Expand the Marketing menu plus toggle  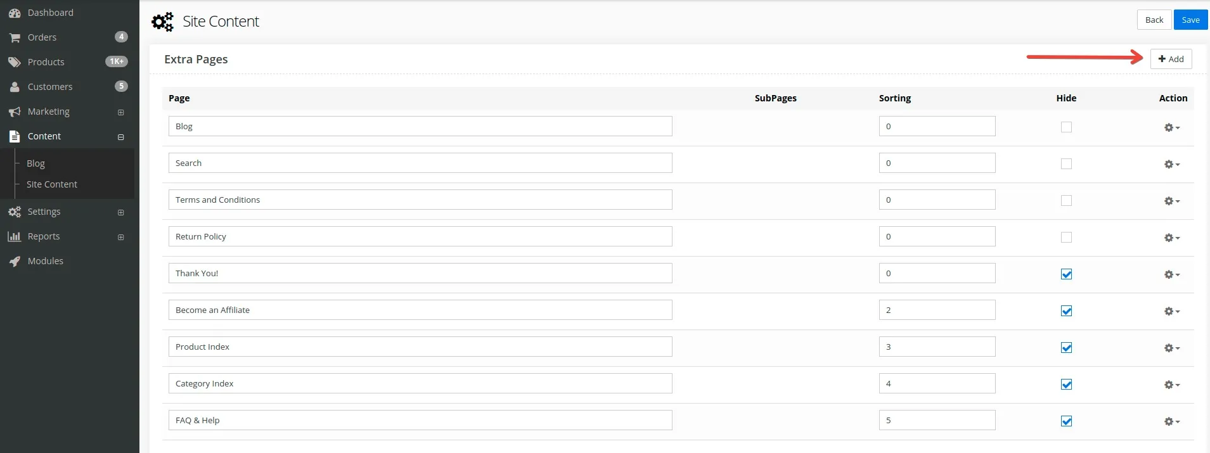120,112
